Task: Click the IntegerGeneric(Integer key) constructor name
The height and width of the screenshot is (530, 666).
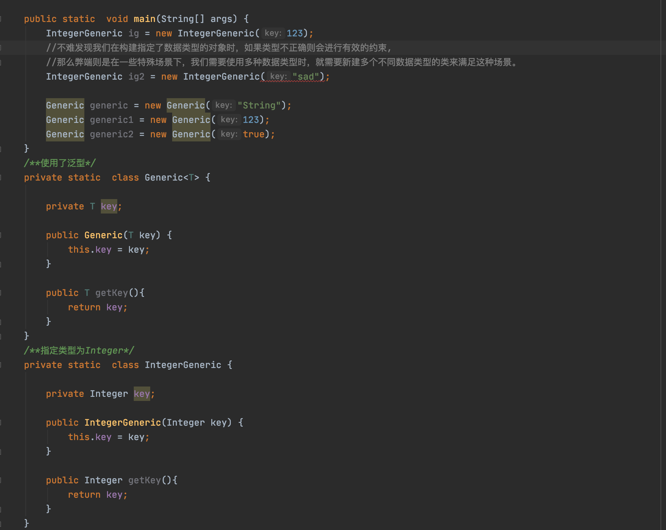Action: tap(123, 423)
